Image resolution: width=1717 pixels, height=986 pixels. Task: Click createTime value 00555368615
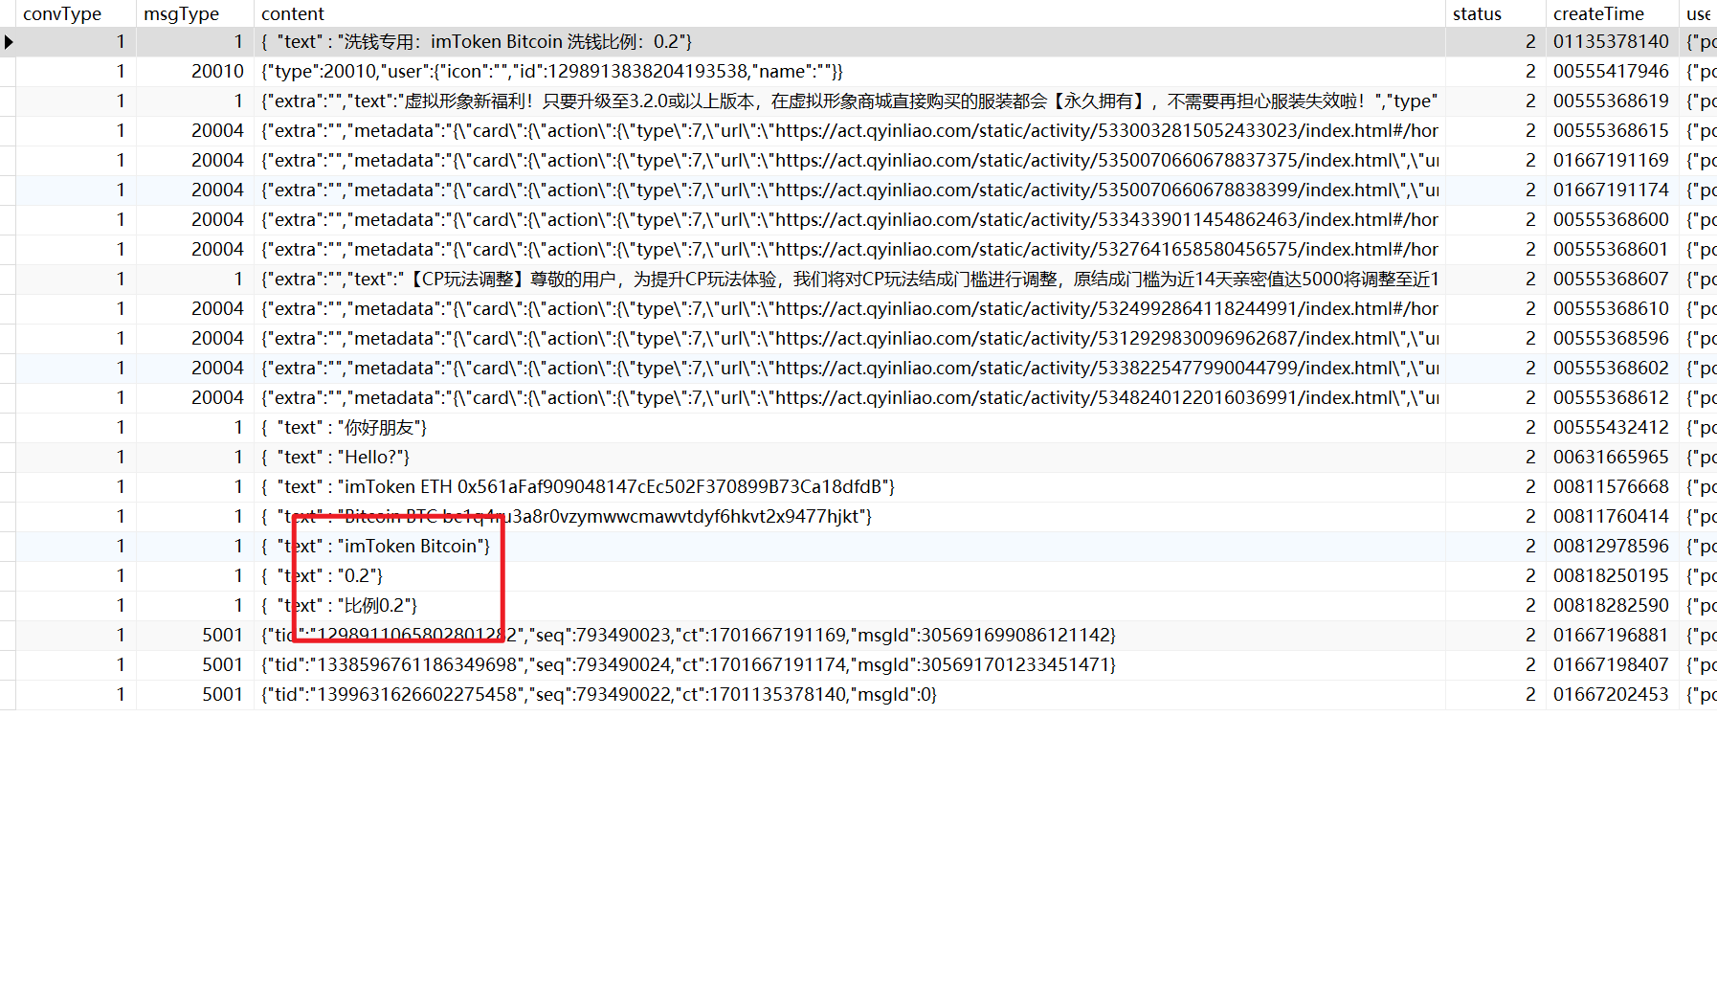1612,130
